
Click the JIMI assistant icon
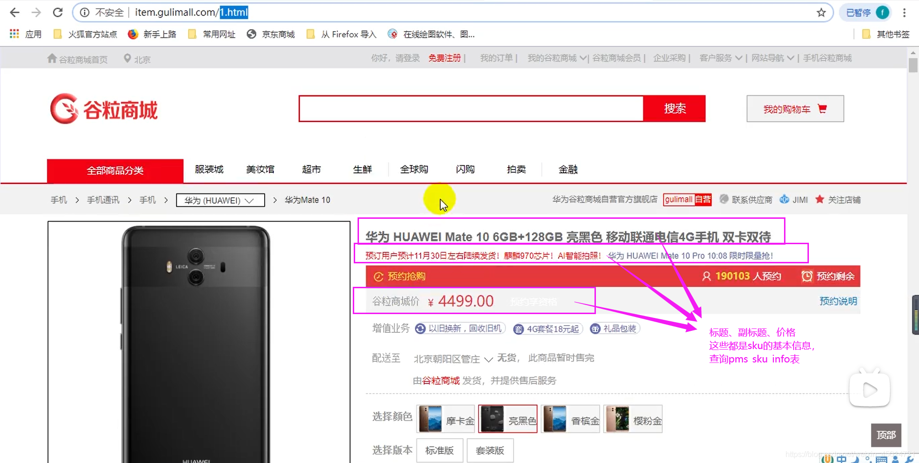[784, 199]
